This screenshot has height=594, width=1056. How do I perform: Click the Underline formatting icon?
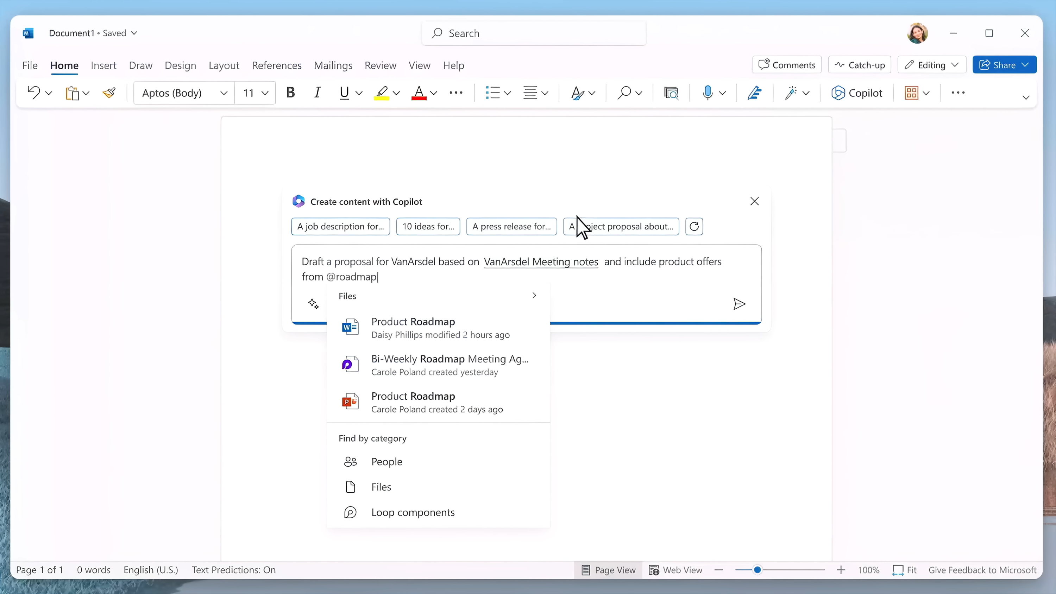(x=345, y=93)
